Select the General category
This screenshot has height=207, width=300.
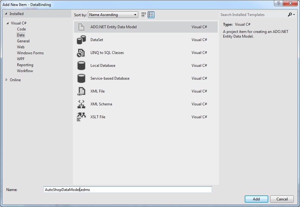coord(23,41)
